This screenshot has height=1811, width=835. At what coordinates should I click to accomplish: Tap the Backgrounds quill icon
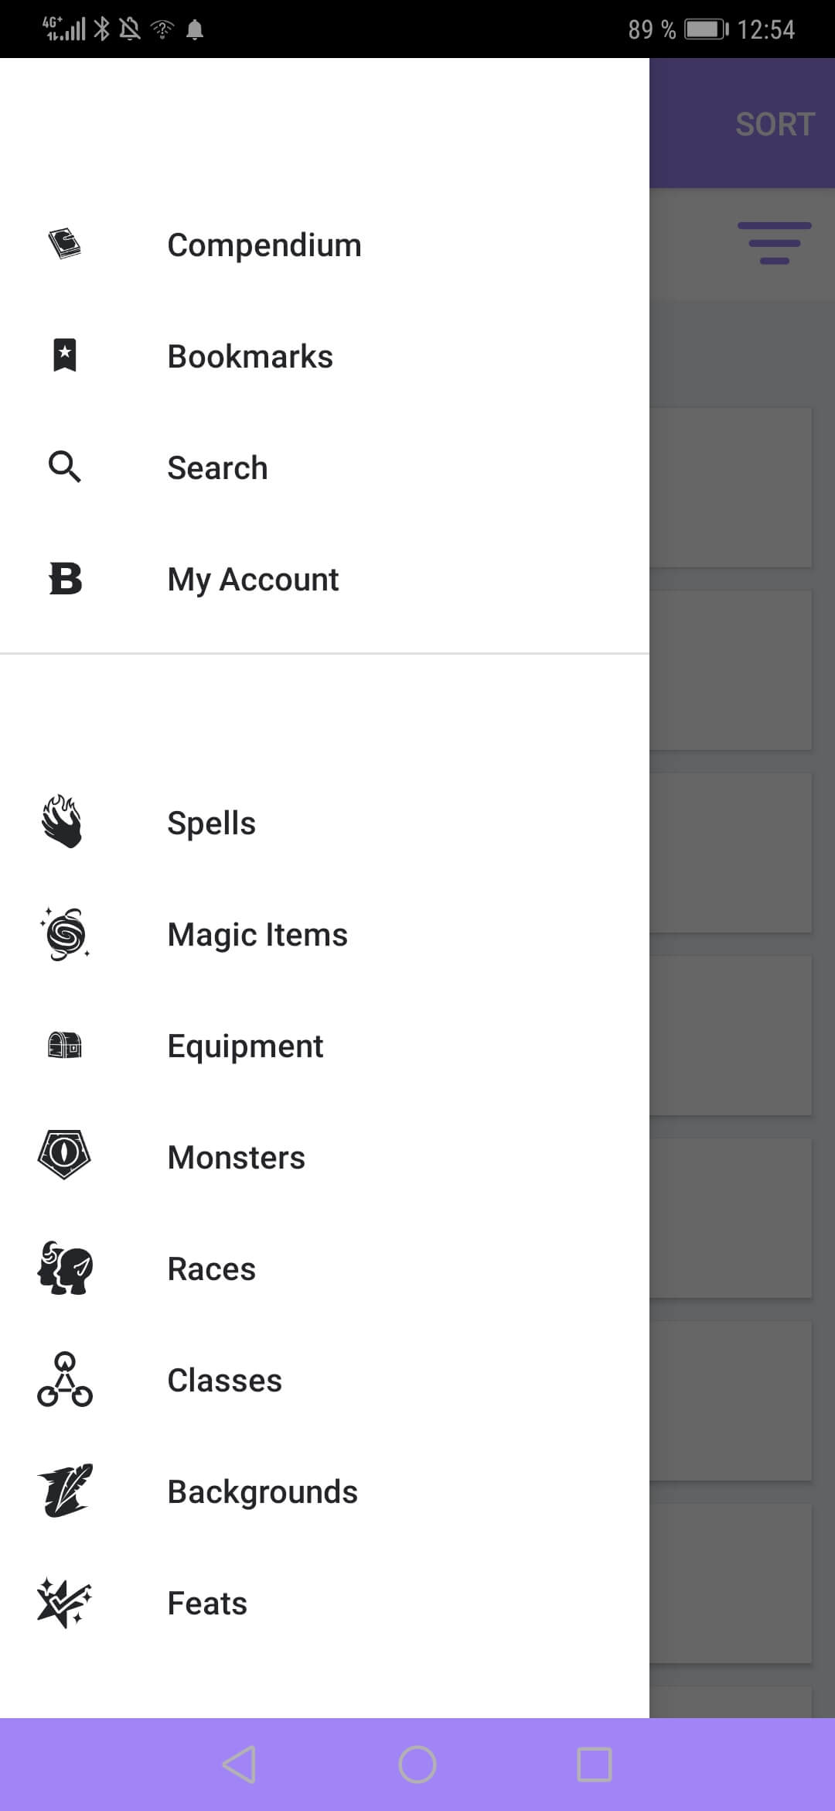pyautogui.click(x=65, y=1491)
